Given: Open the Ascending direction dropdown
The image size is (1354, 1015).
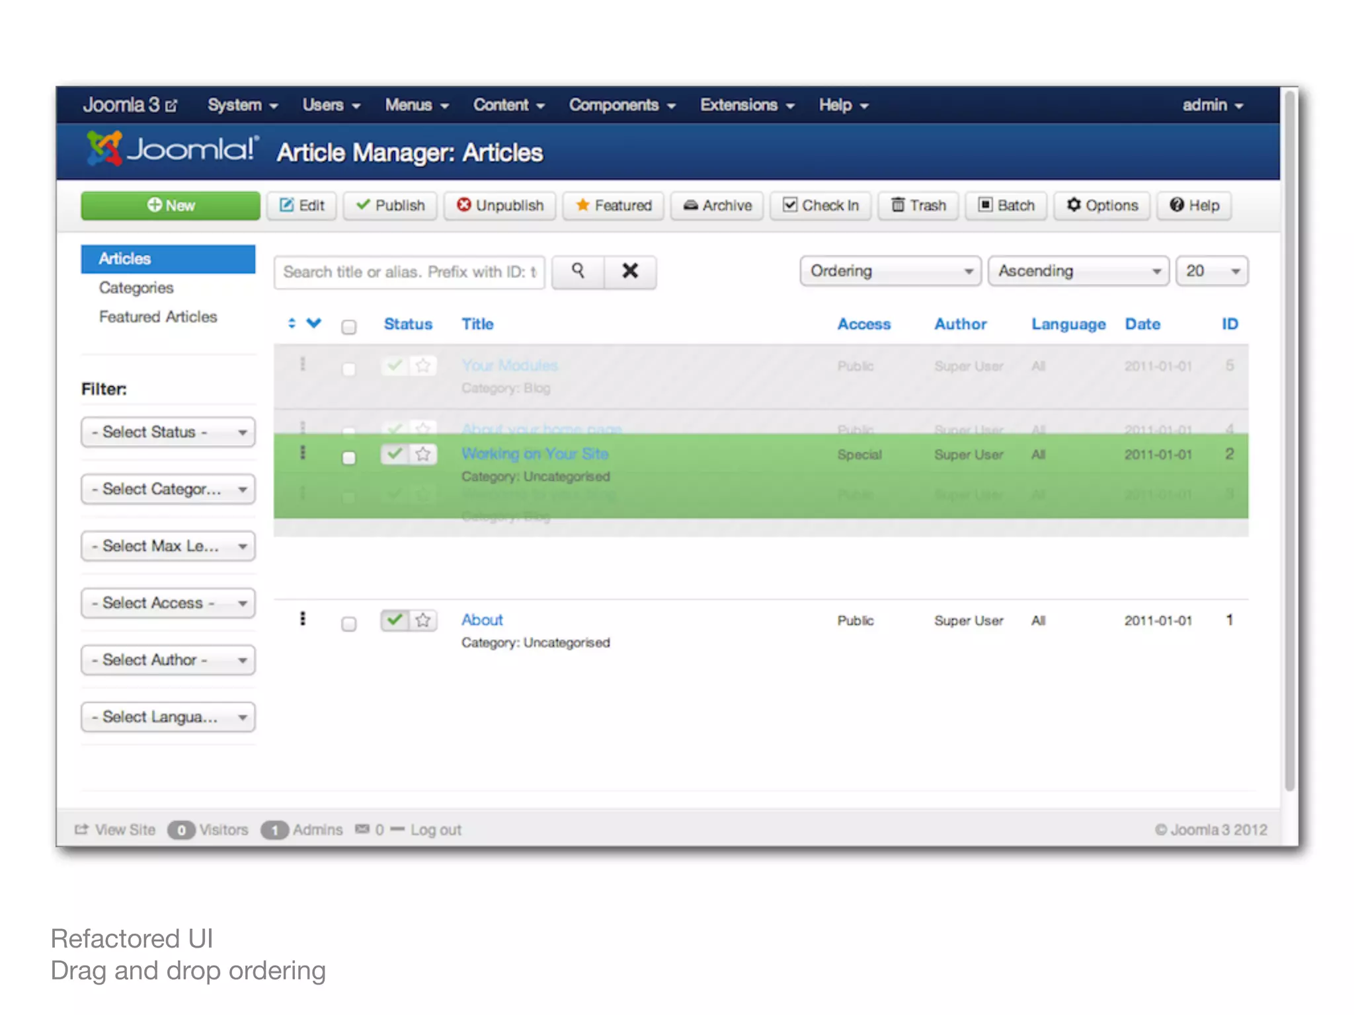Looking at the screenshot, I should pos(1078,271).
